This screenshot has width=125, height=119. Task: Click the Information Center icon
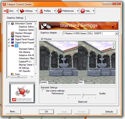(12, 24)
